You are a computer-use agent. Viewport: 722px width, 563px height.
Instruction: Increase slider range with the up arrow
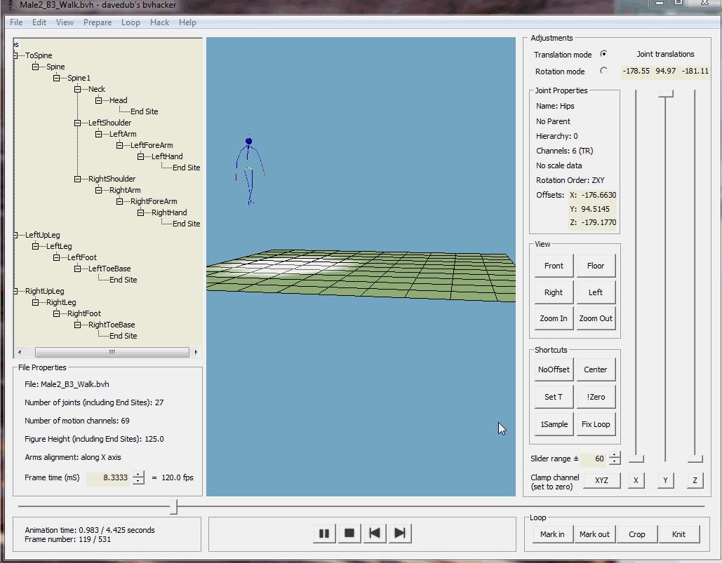pyautogui.click(x=615, y=456)
